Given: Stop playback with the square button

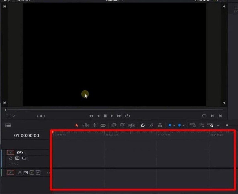Looking at the screenshot, I should 105,116.
